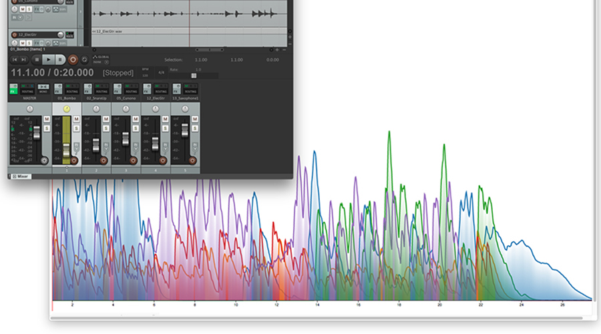The image size is (601, 334).
Task: Click the MASTER volume fader
Action: [37, 133]
